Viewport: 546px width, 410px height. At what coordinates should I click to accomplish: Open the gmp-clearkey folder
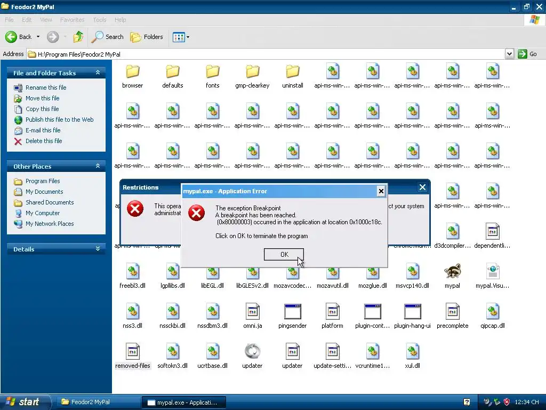point(252,76)
